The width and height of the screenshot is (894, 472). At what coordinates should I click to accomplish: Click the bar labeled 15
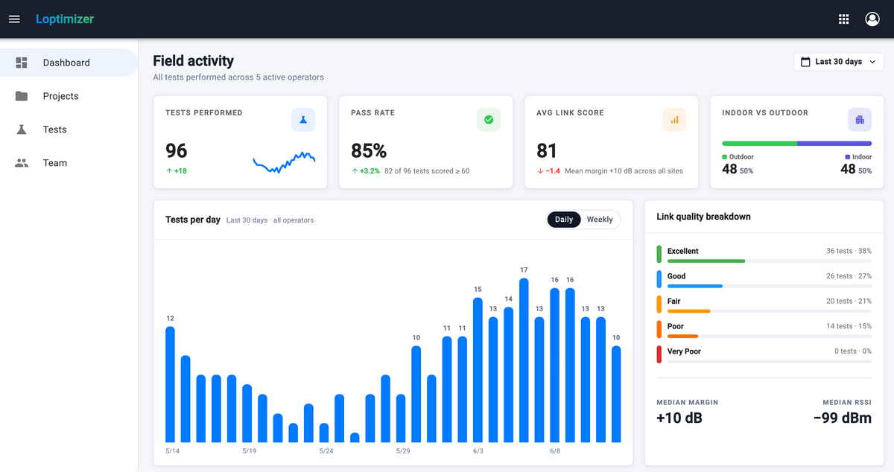point(478,370)
